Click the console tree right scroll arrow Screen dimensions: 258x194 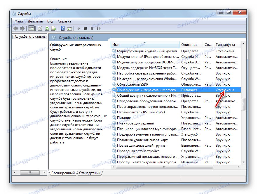[x=44, y=172]
